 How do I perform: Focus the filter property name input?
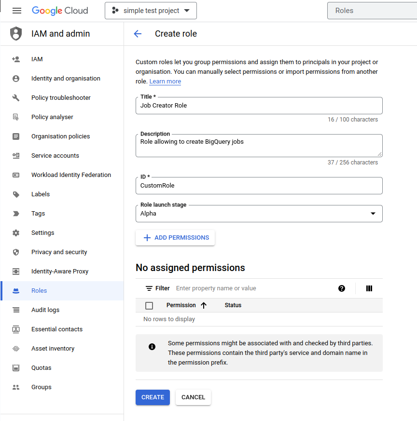(x=251, y=288)
